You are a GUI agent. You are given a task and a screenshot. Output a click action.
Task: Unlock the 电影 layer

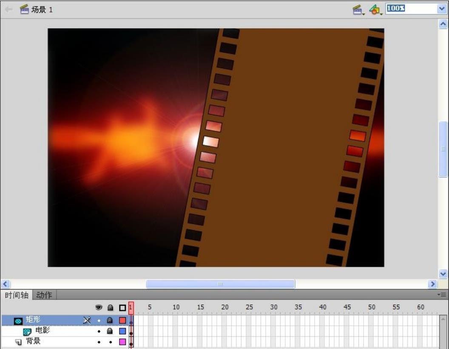click(110, 331)
